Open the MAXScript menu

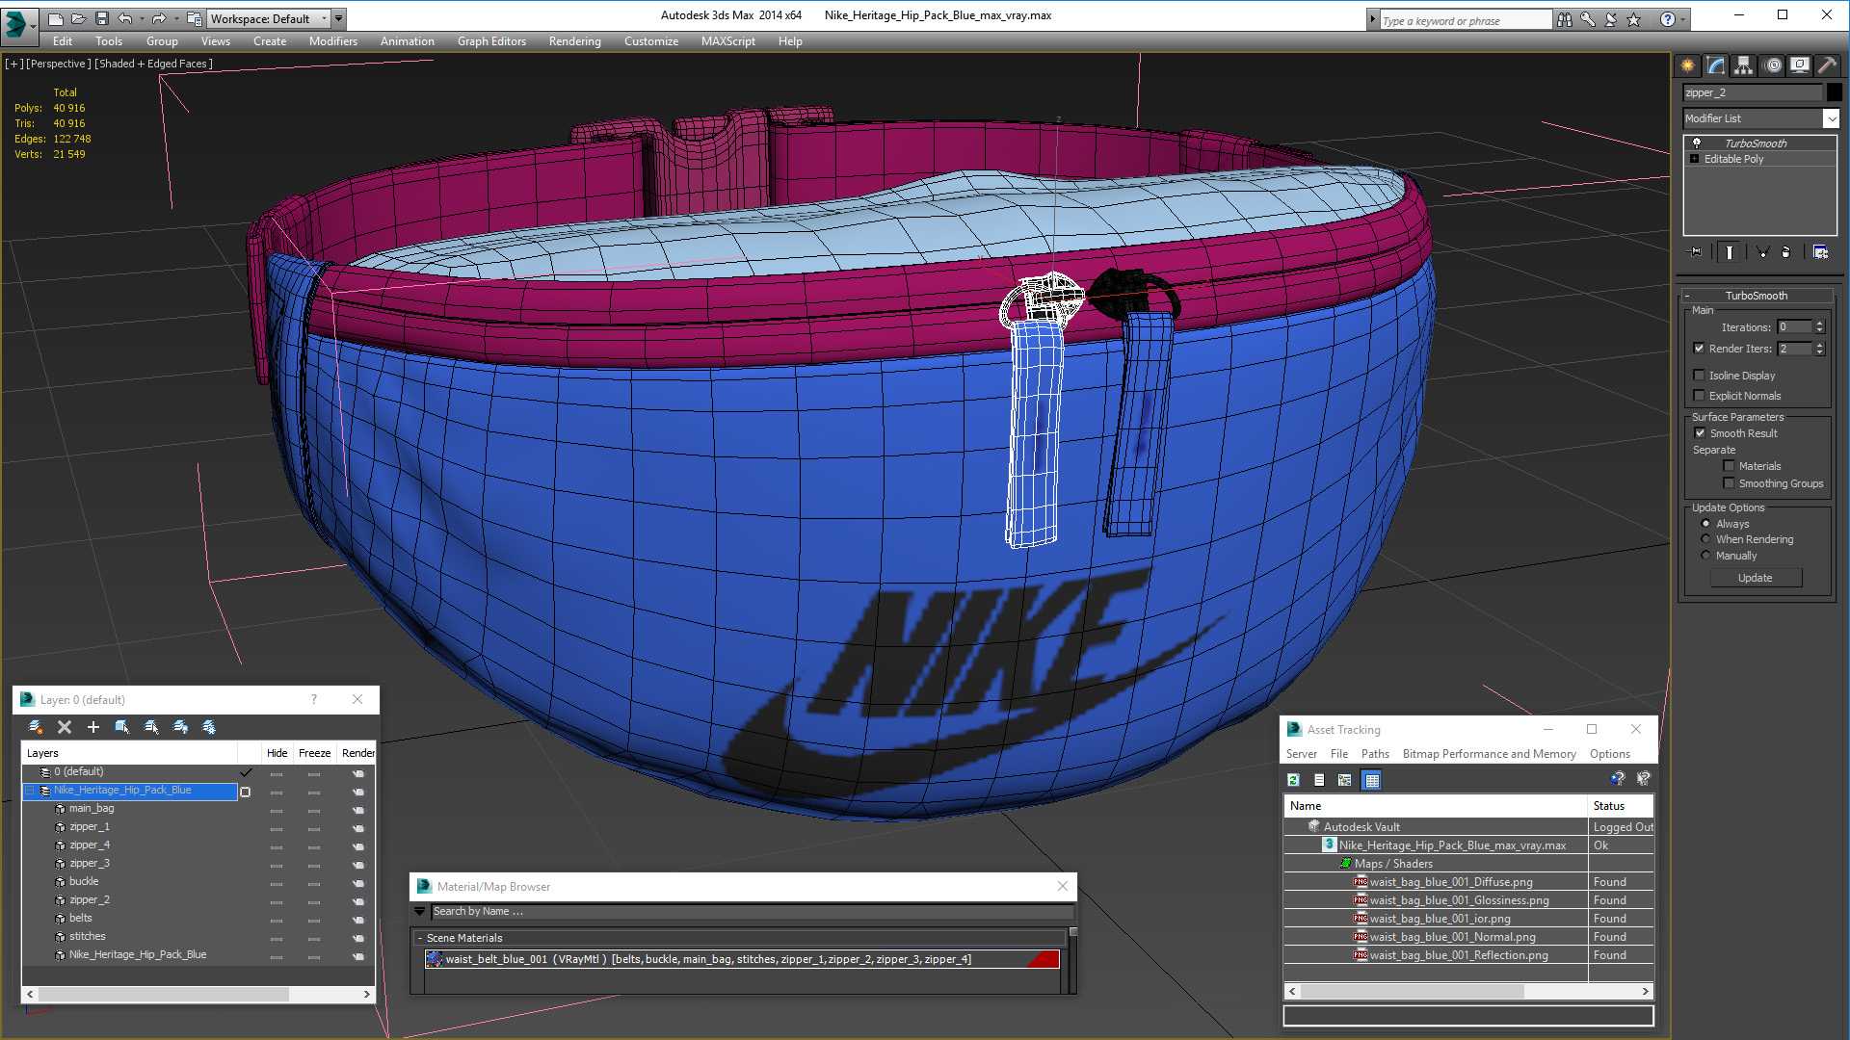coord(728,41)
